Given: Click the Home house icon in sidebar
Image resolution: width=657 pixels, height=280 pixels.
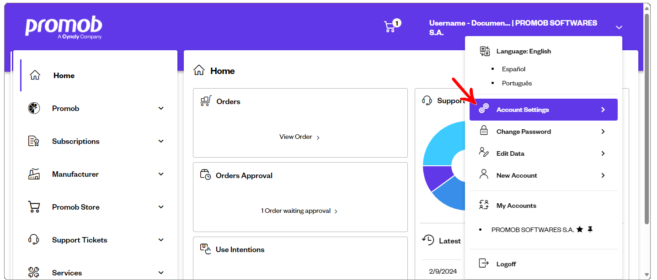Looking at the screenshot, I should pos(35,75).
